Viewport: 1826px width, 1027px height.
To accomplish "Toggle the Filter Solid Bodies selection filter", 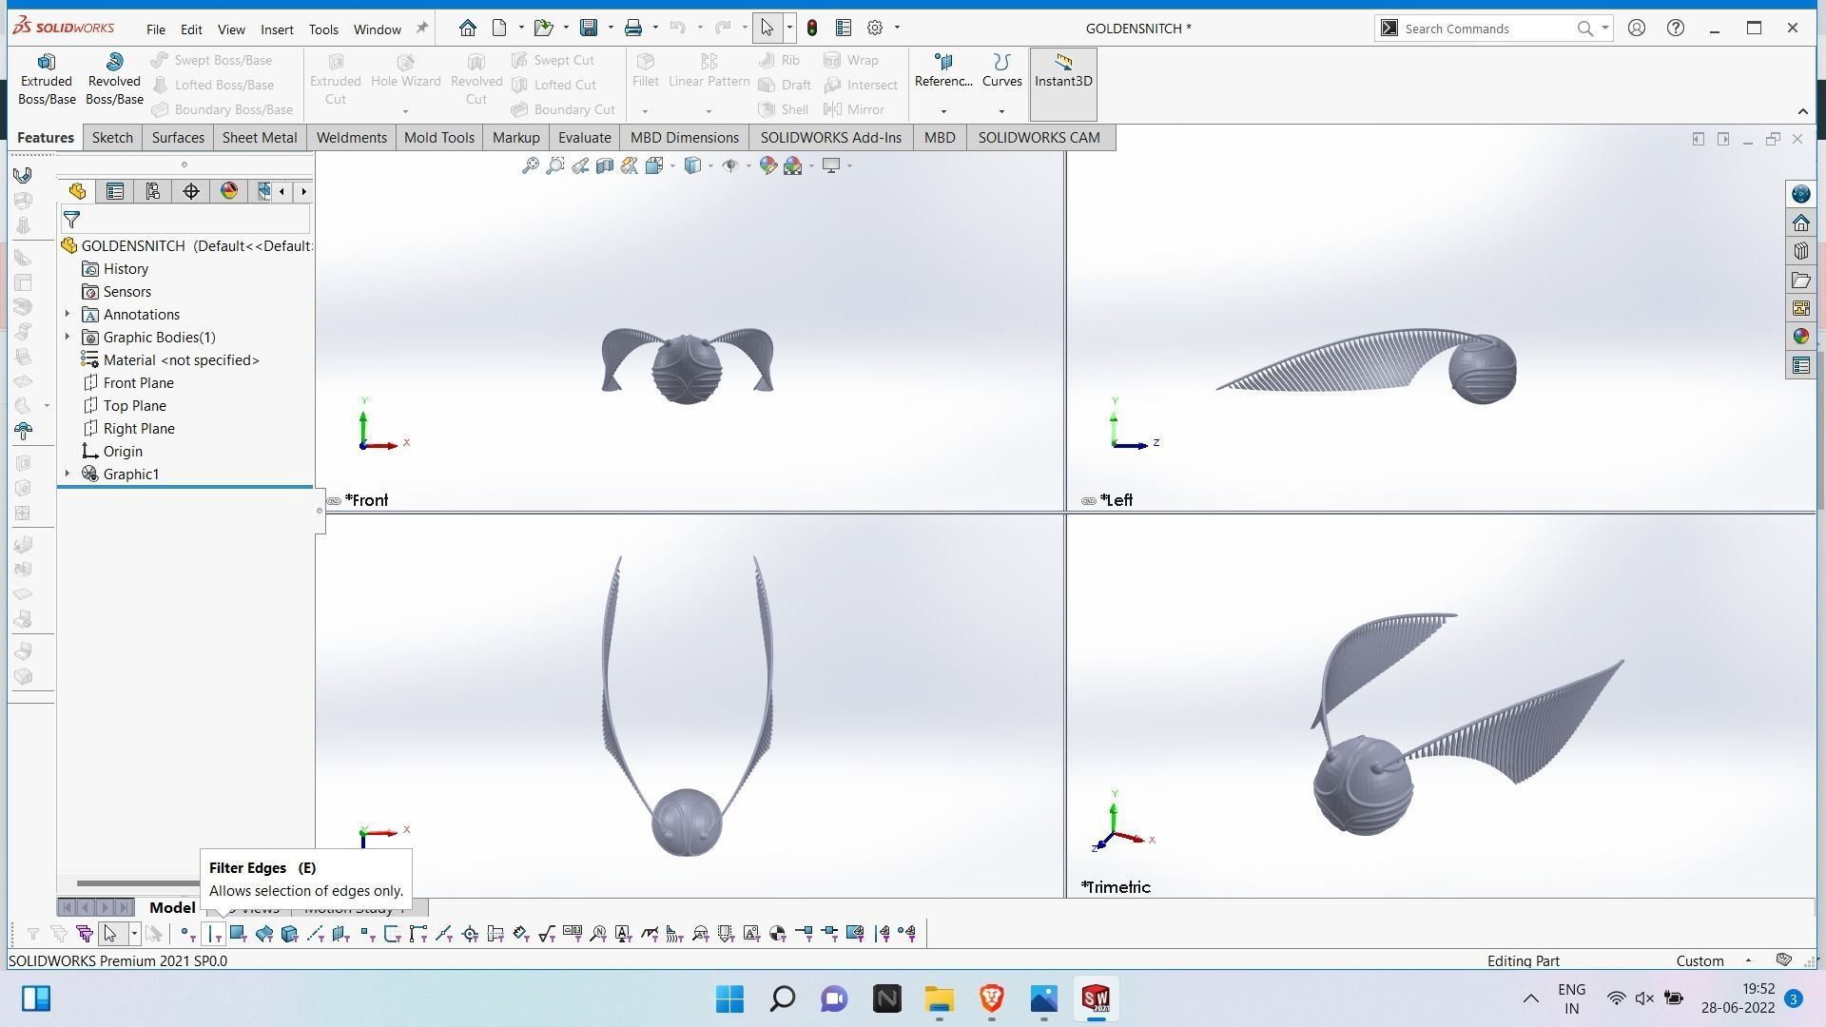I will tap(290, 934).
